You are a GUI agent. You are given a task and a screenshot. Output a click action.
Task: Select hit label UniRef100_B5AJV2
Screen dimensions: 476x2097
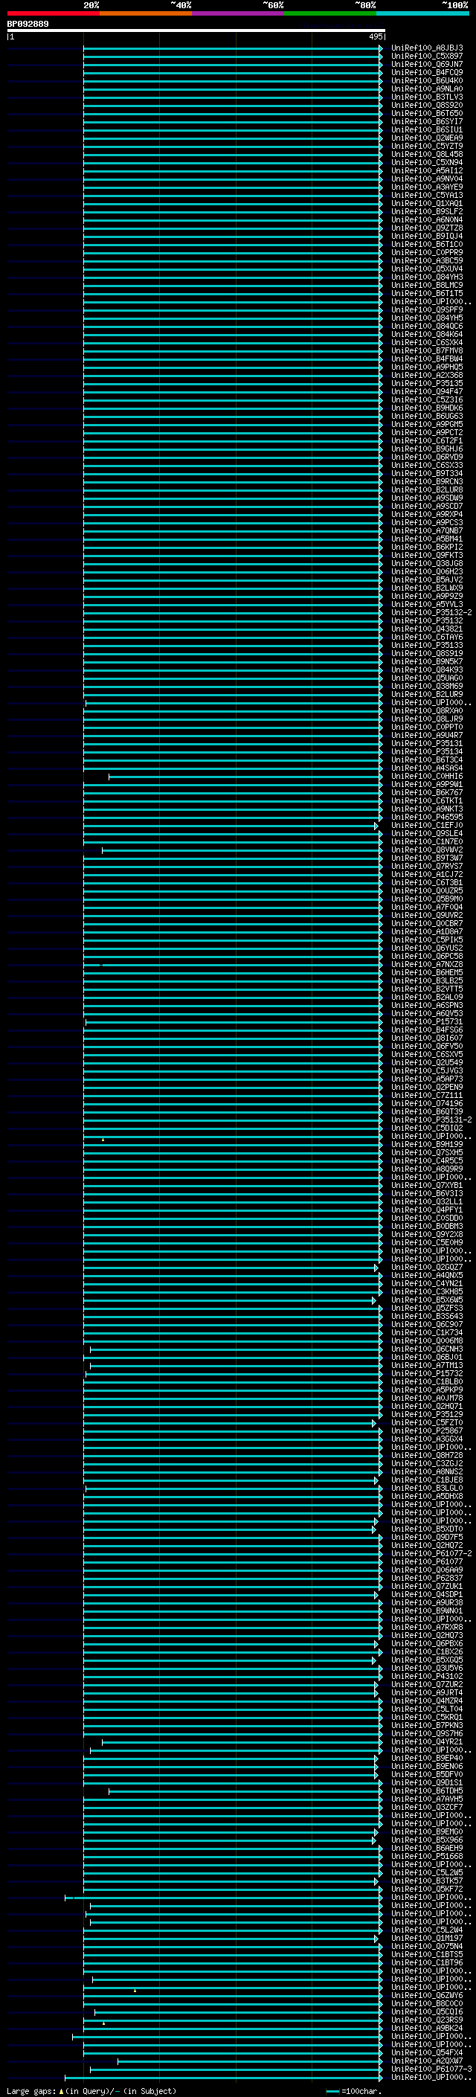(x=427, y=579)
